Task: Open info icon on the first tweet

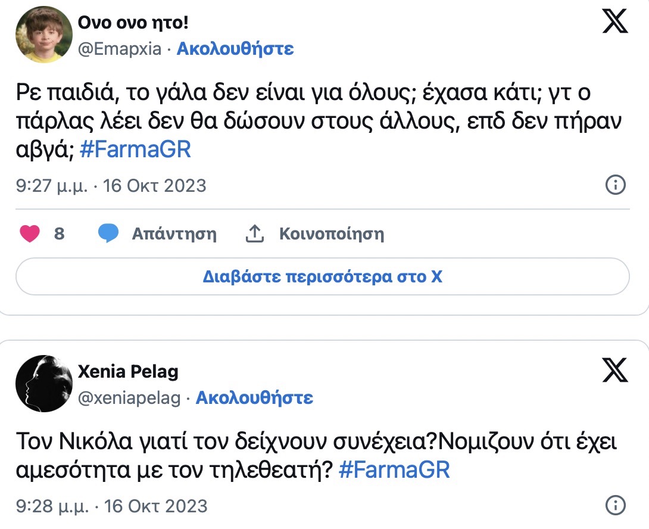Action: pyautogui.click(x=615, y=185)
